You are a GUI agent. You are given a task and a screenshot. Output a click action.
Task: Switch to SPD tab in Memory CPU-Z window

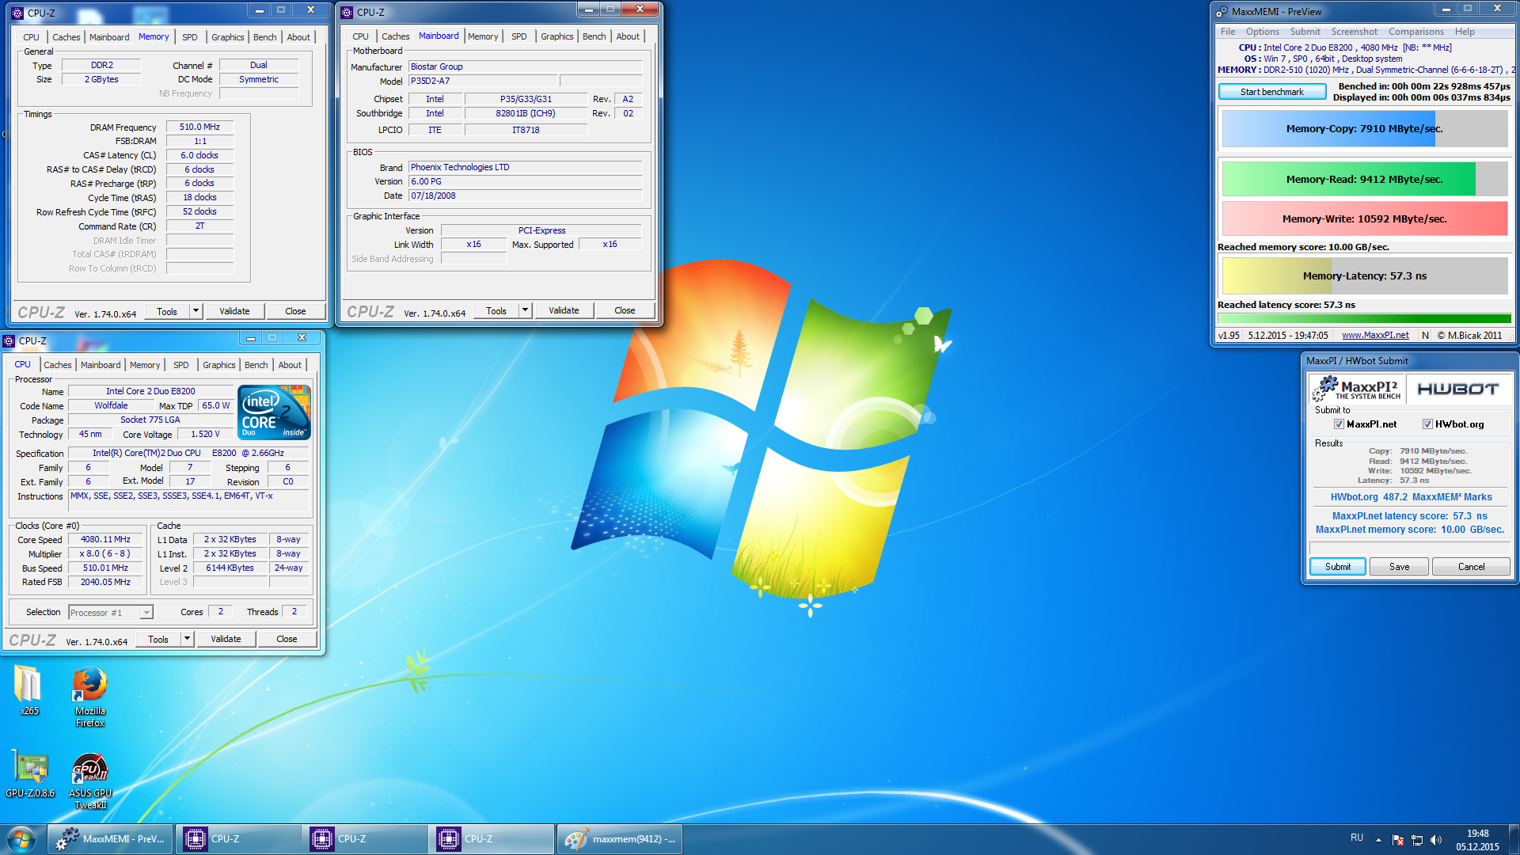(x=190, y=37)
